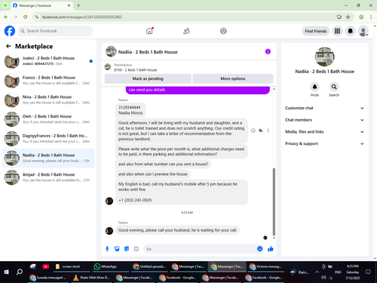The height and width of the screenshot is (283, 377).
Task: Expand Privacy & support section
Action: pyautogui.click(x=324, y=143)
